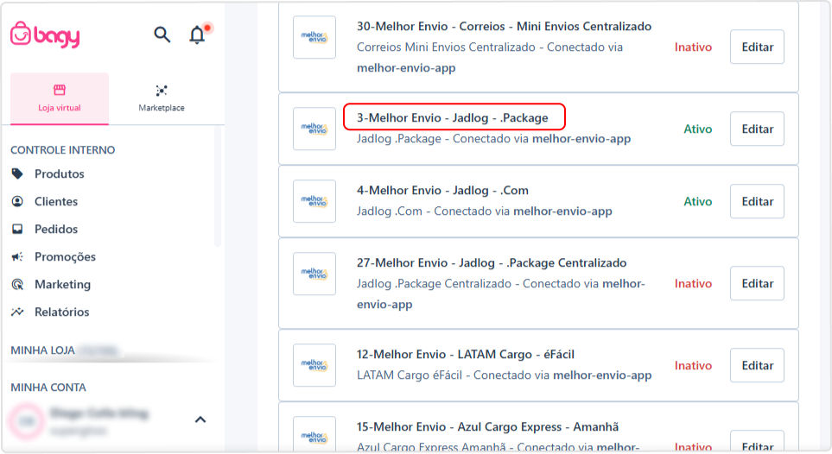This screenshot has height=454, width=832.
Task: Open the search magnifier icon
Action: point(162,35)
